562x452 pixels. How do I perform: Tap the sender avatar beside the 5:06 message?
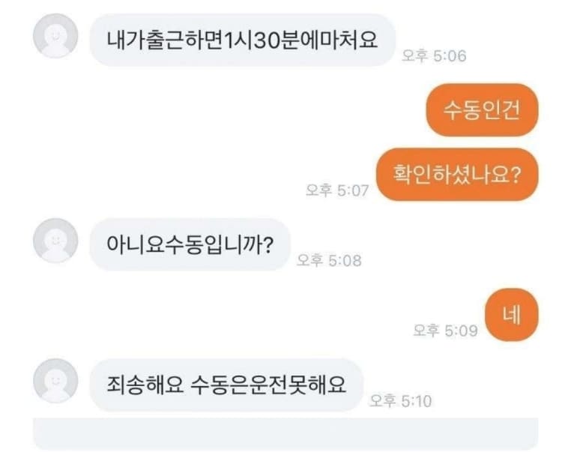point(55,36)
